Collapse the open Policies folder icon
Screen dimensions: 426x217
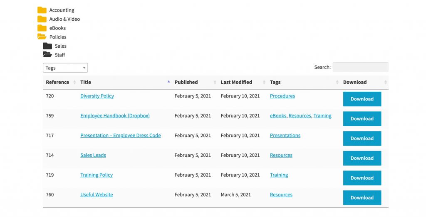(42, 37)
